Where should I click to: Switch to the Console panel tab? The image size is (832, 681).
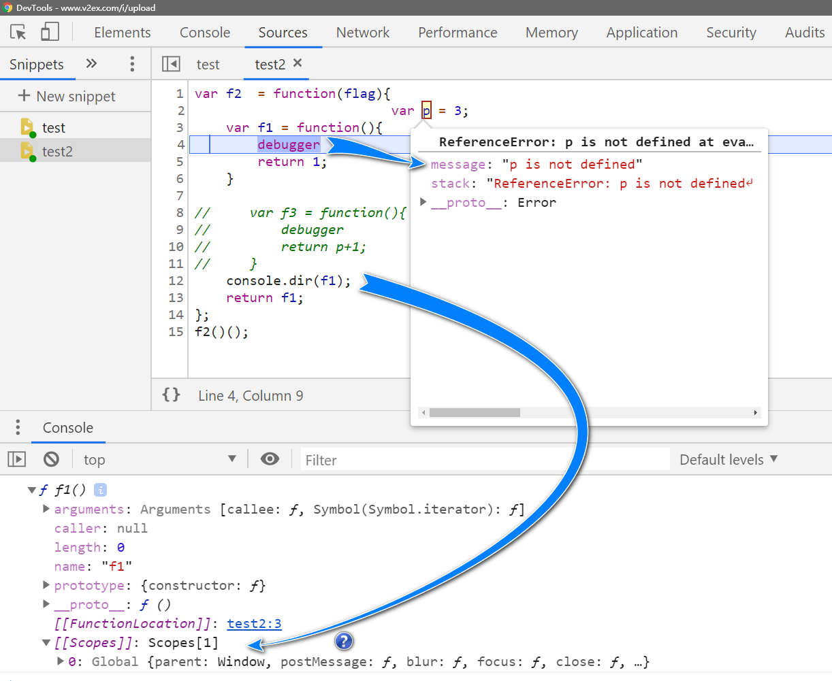205,32
